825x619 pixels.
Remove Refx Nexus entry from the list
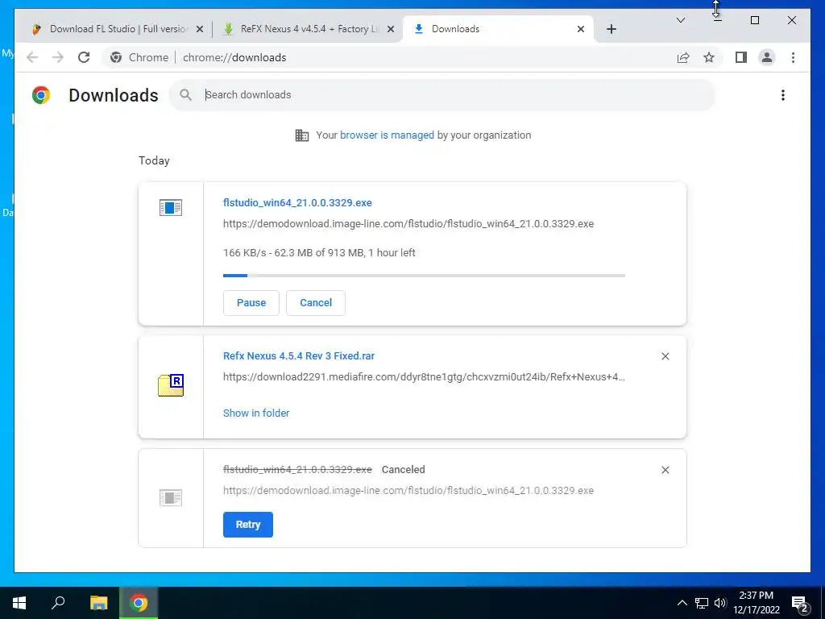tap(665, 356)
